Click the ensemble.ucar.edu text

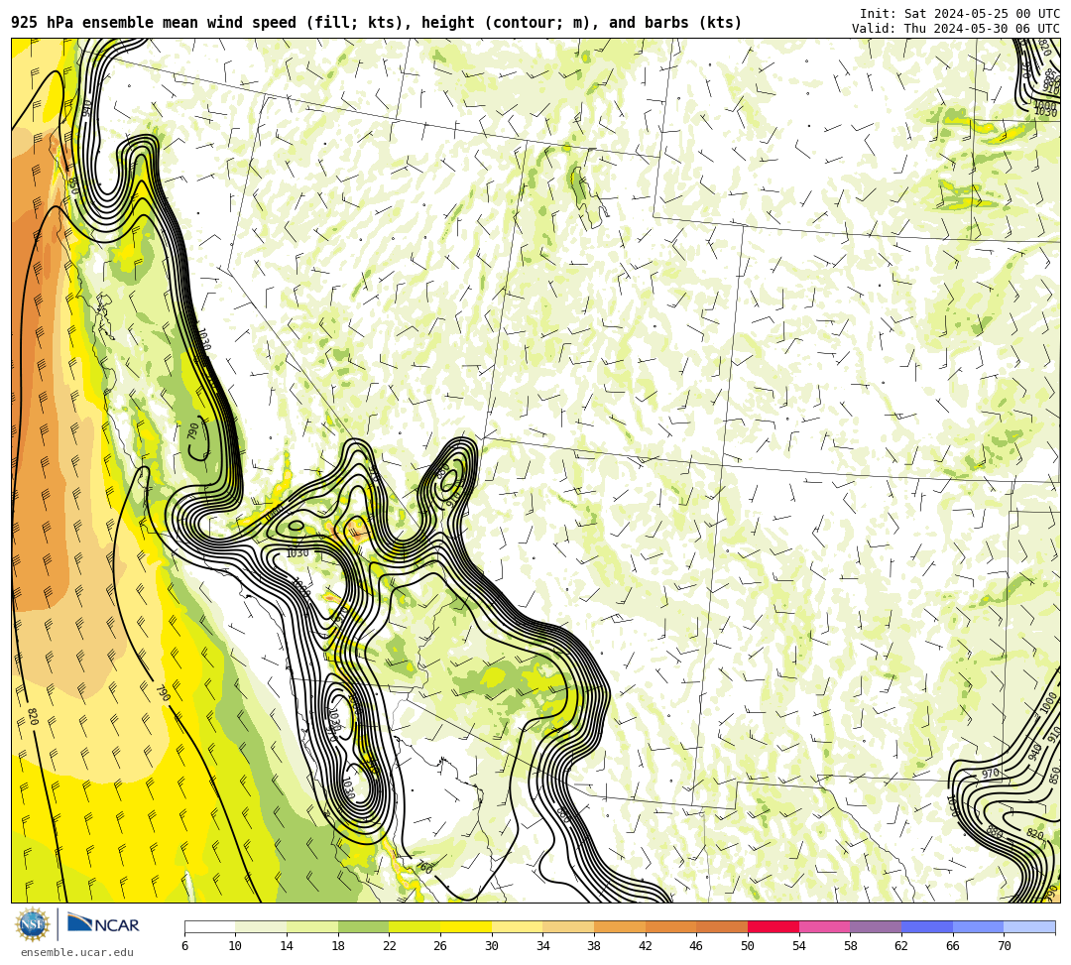coord(77,952)
